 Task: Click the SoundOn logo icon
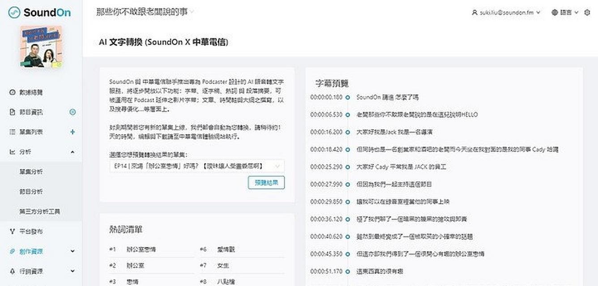point(14,13)
